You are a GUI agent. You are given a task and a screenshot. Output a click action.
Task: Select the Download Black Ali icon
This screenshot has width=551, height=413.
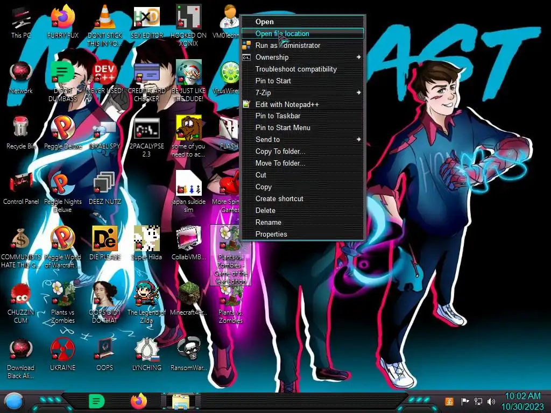(21, 359)
